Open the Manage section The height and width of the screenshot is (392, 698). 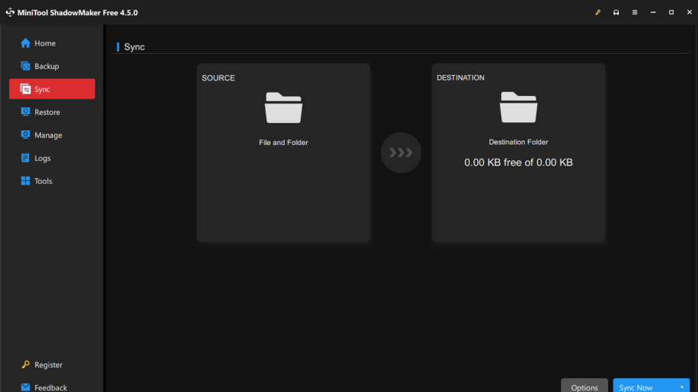pyautogui.click(x=48, y=135)
